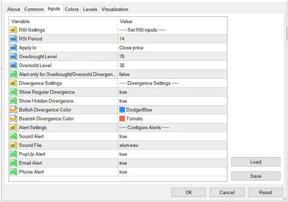Open the PopUp Alert value dropdown
288x202 pixels.
click(172, 154)
